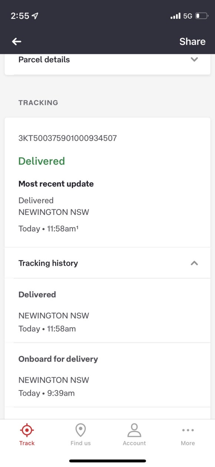The image size is (215, 467).
Task: Collapse the Tracking history chevron
Action: tap(194, 263)
